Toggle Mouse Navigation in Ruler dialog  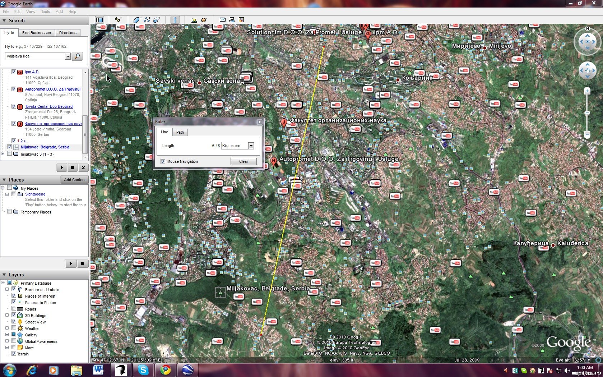coord(163,161)
